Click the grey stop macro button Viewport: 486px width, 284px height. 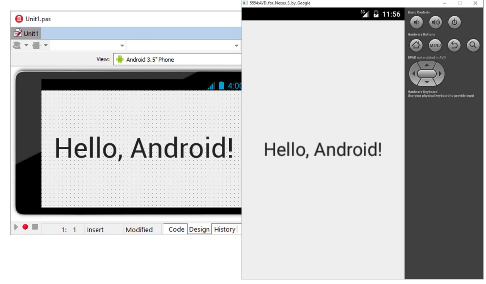click(35, 227)
